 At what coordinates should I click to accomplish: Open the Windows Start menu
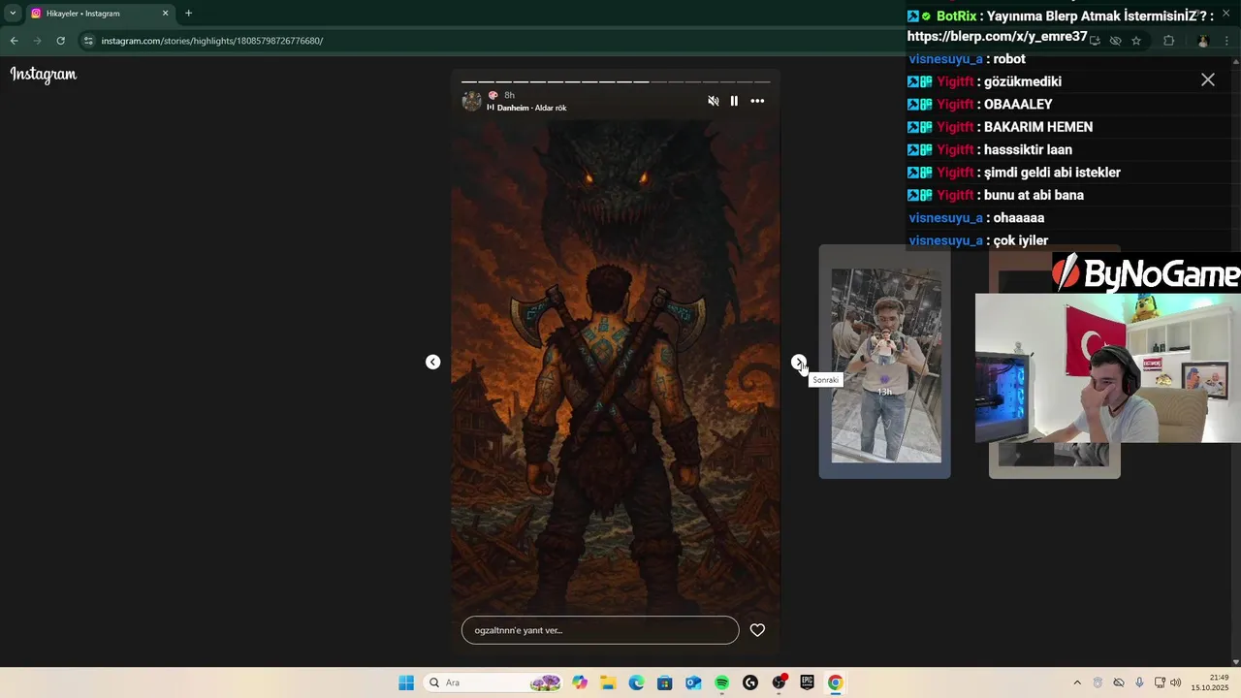(406, 682)
